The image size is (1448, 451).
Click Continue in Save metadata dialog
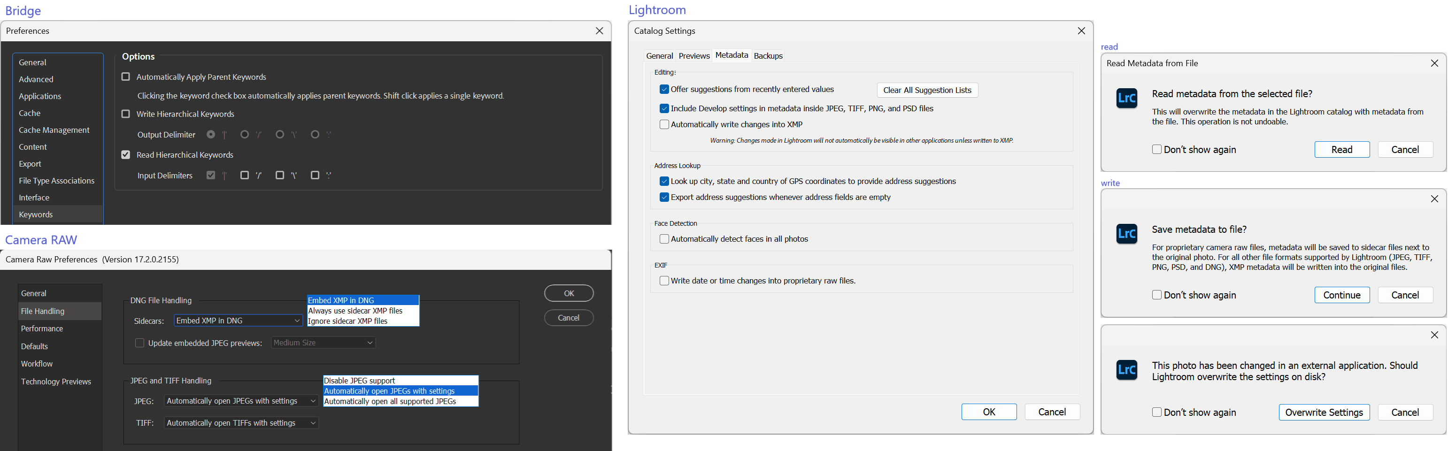(1342, 295)
